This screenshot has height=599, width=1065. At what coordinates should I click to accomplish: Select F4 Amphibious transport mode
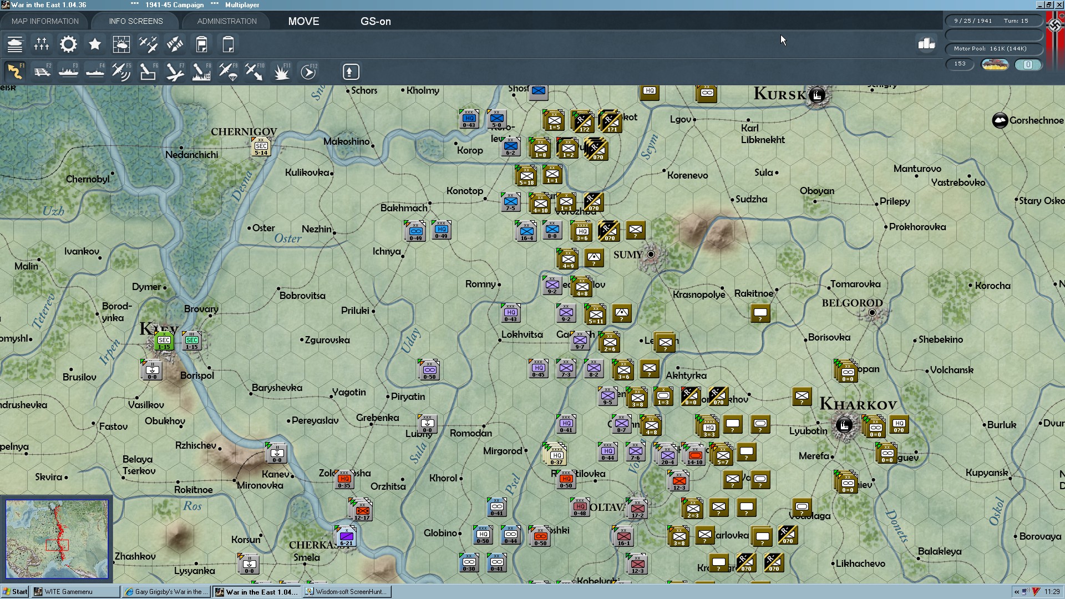coord(95,72)
